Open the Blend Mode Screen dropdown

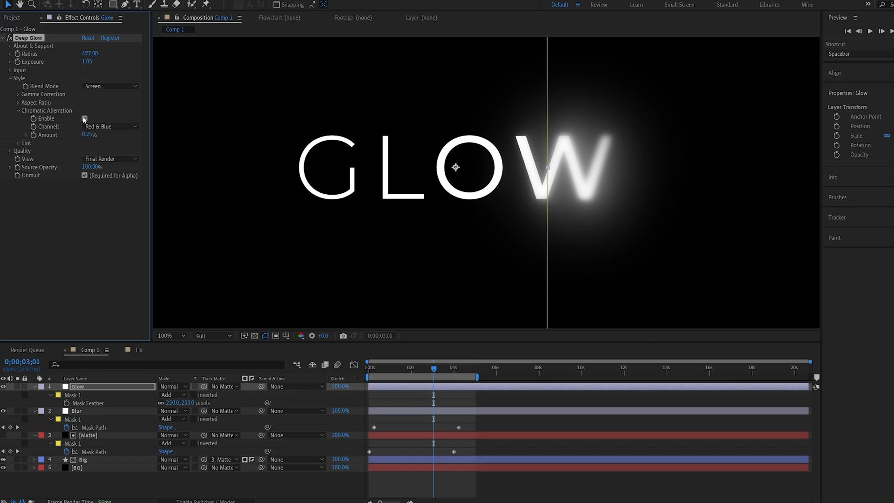tap(111, 86)
